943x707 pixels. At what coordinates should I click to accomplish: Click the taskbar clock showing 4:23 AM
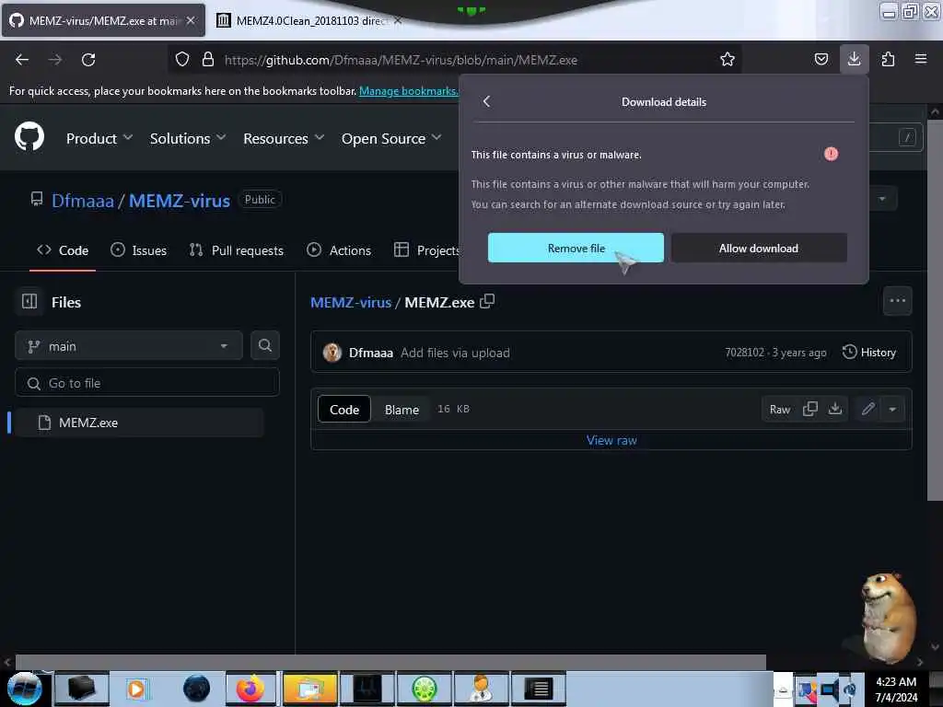[895, 689]
